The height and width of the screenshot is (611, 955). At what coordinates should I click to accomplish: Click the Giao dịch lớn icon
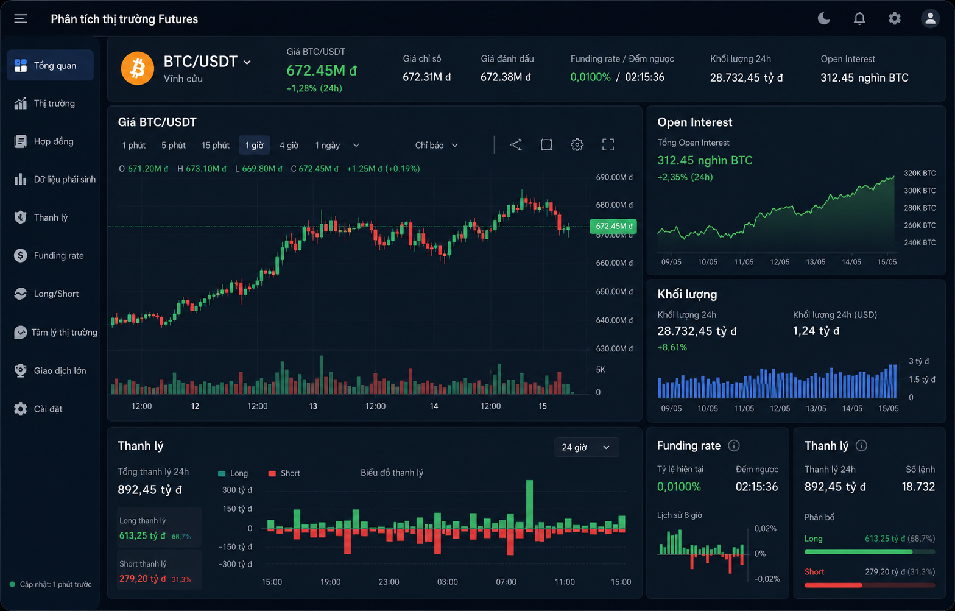[x=21, y=370]
